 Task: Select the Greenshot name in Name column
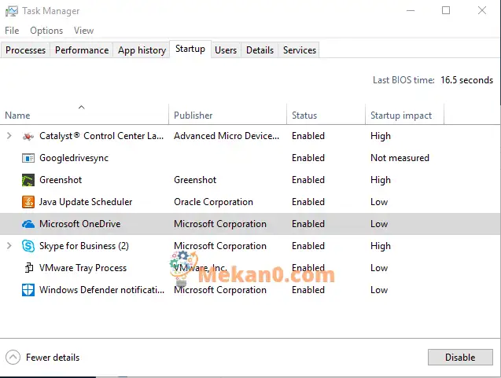61,180
